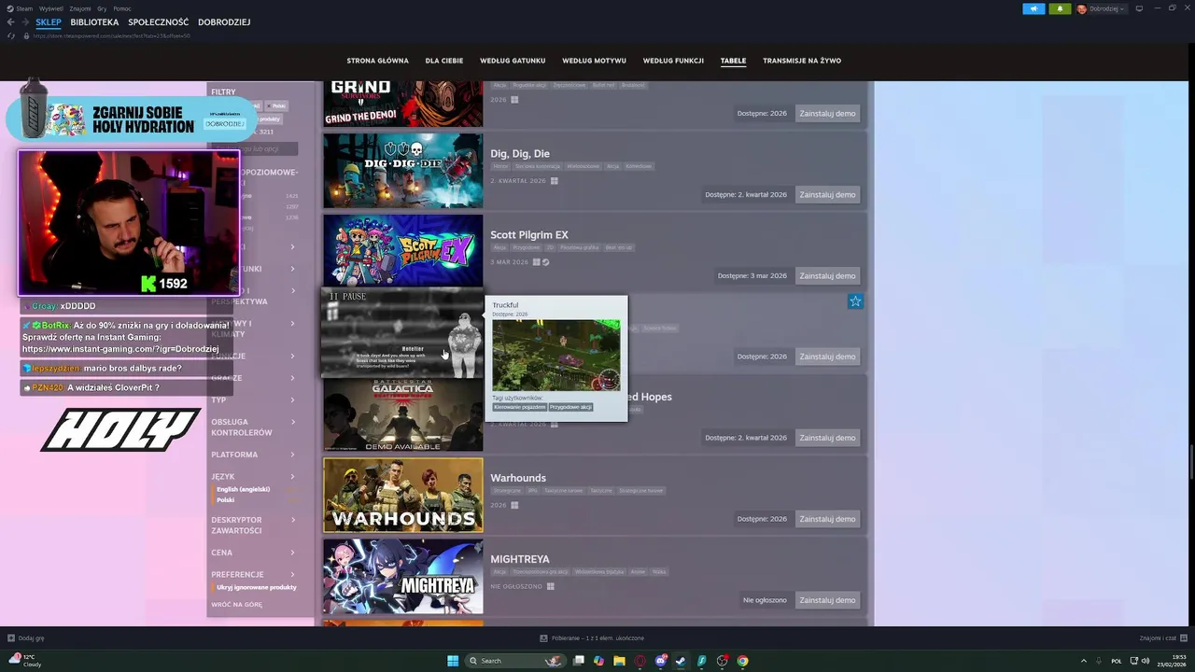Select the Kierowanie pojazdem tag in popup
This screenshot has width=1195, height=672.
tap(520, 407)
